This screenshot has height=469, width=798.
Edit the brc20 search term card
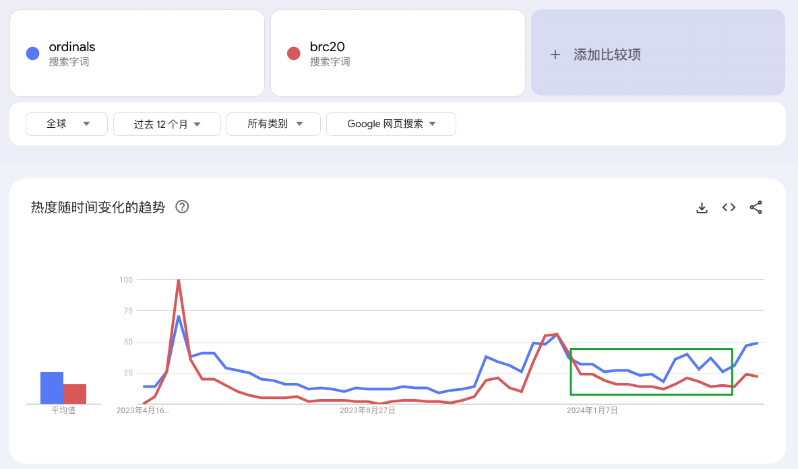[x=398, y=53]
